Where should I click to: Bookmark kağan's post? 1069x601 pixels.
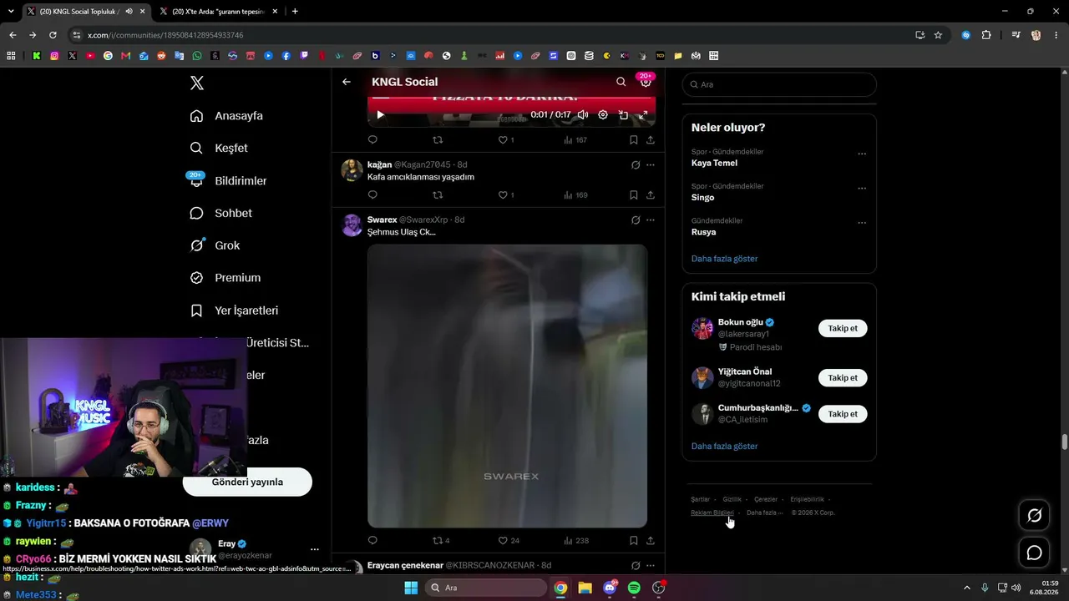click(x=634, y=194)
